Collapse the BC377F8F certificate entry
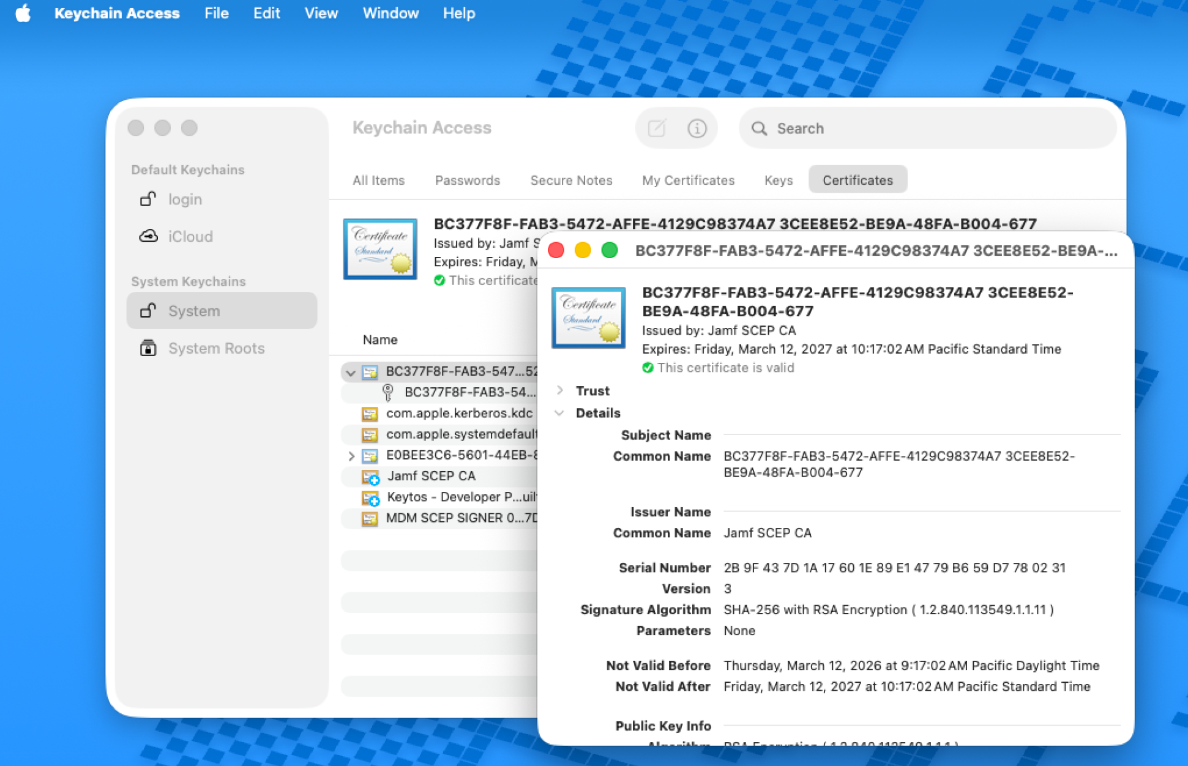This screenshot has height=766, width=1188. click(350, 373)
